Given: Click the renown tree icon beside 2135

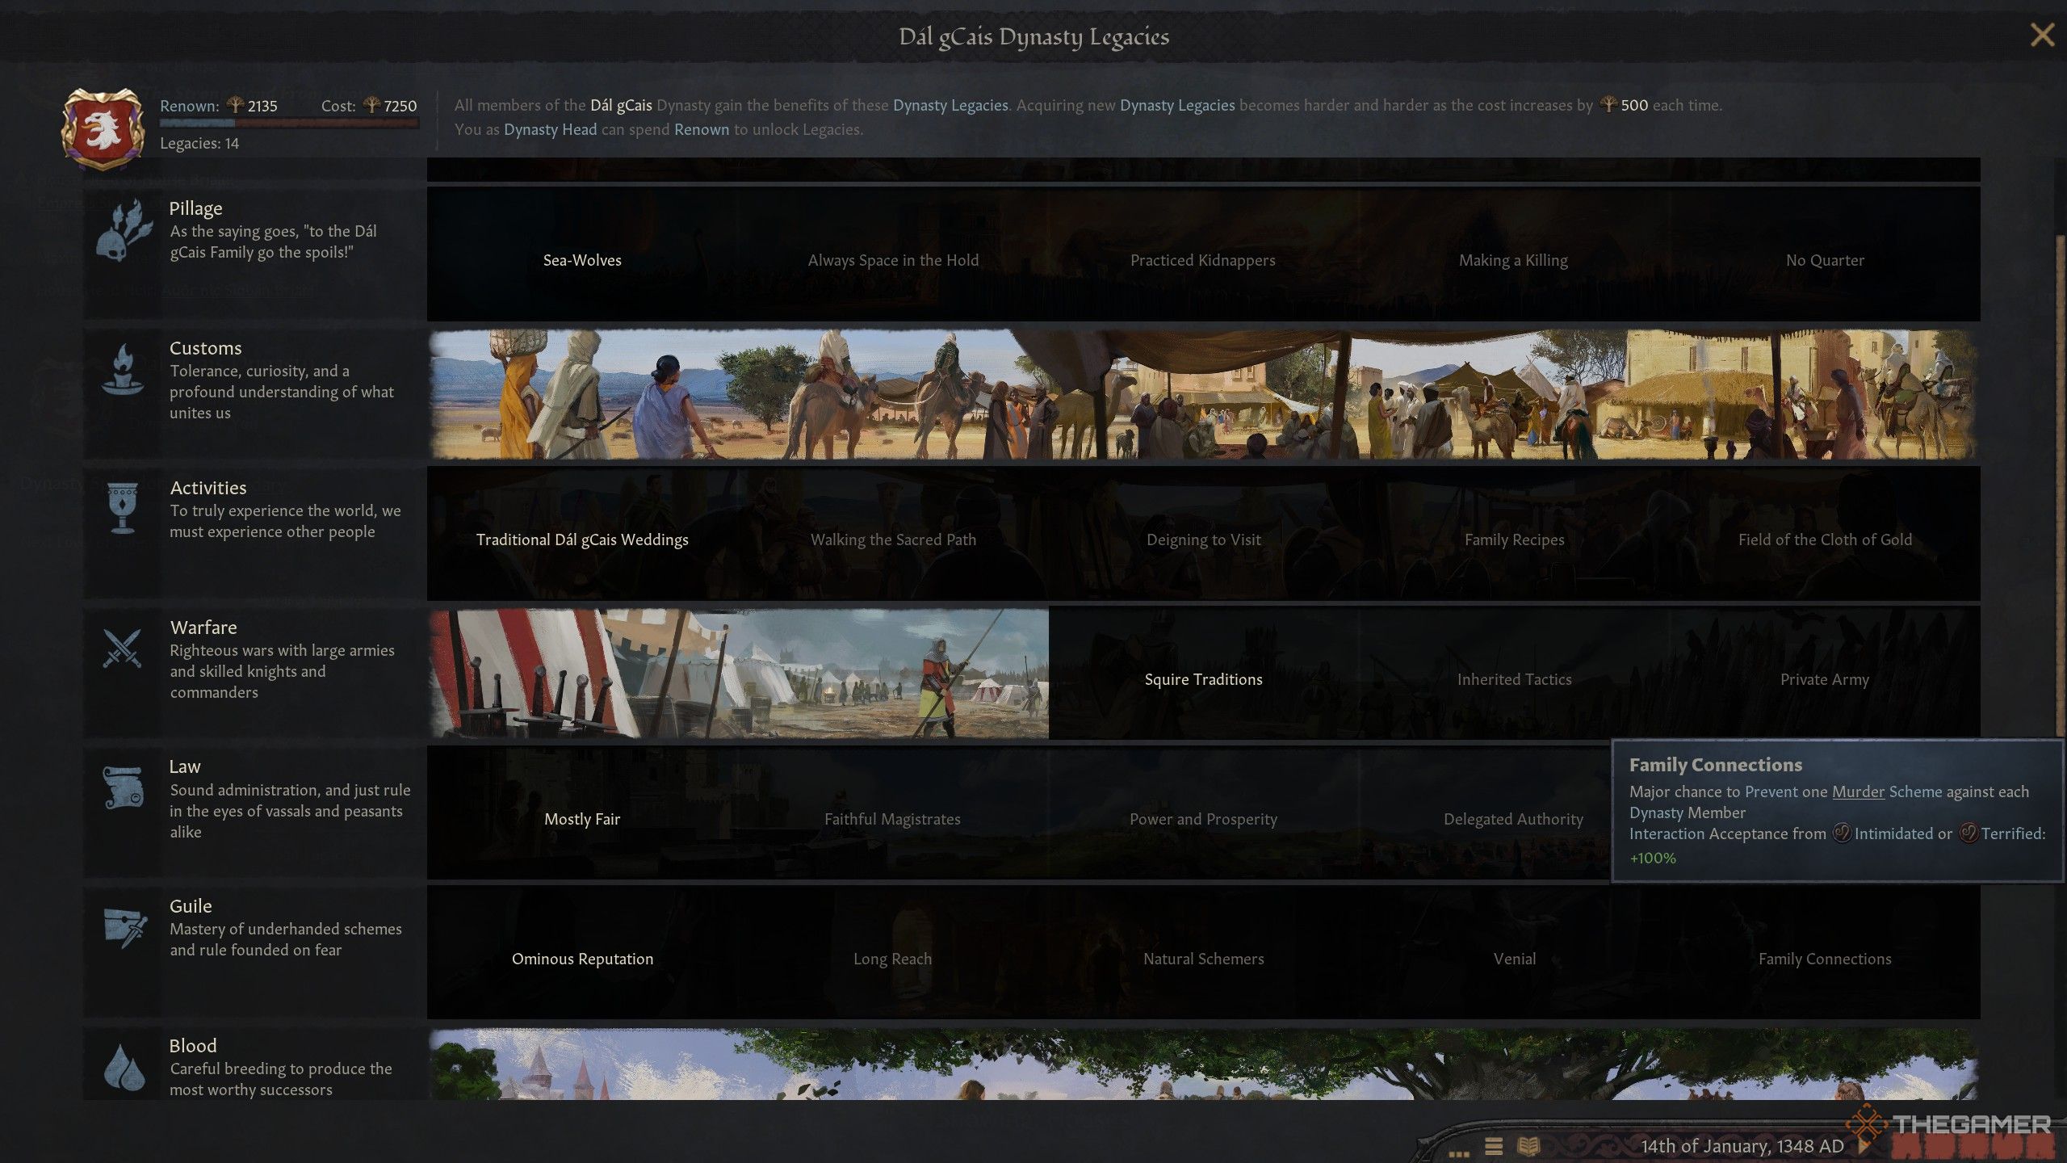Looking at the screenshot, I should pos(235,105).
